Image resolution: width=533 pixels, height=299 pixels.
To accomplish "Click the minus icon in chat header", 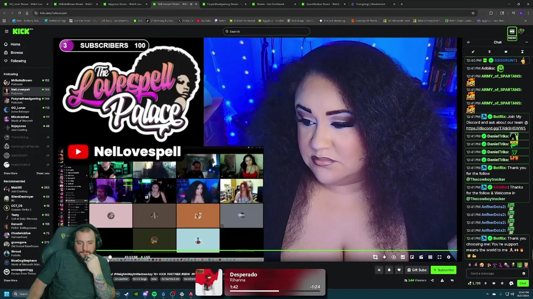I will coord(526,42).
